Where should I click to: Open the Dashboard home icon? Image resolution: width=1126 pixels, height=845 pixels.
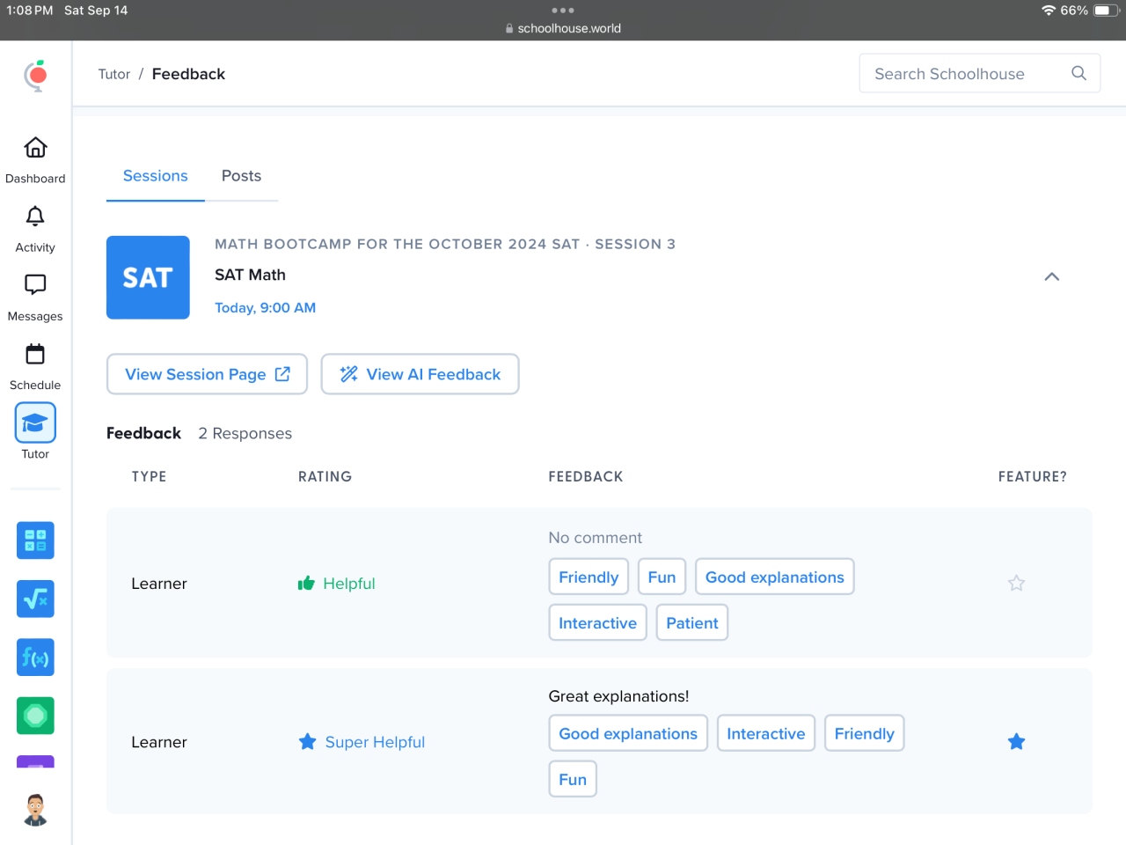(35, 147)
